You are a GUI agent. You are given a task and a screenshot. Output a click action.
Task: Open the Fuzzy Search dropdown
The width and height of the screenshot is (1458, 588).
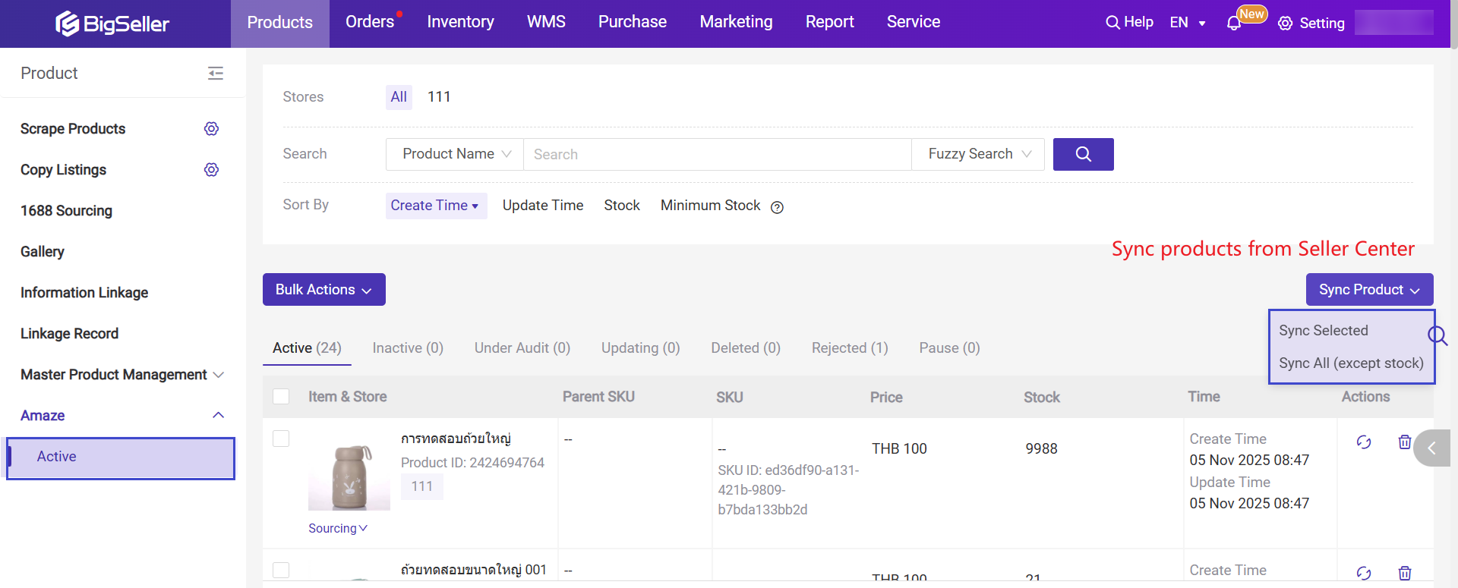coord(978,154)
